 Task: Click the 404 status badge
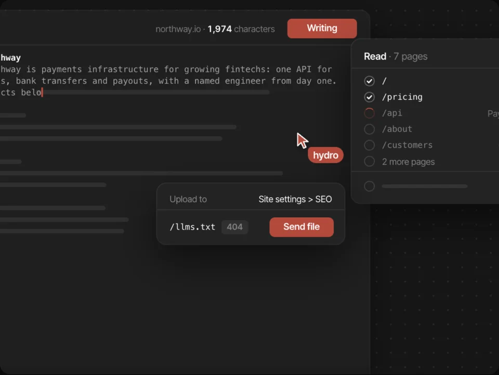234,227
